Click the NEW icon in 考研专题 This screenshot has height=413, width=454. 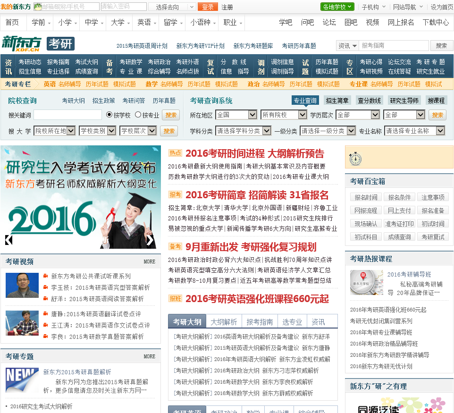[22, 379]
